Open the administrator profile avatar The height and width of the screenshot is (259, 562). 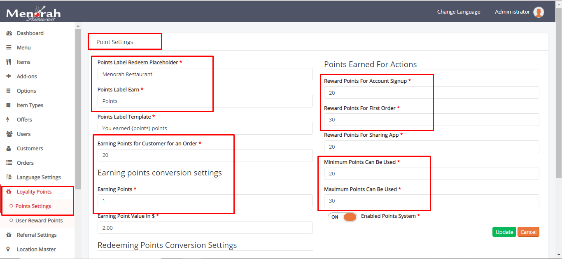[539, 12]
